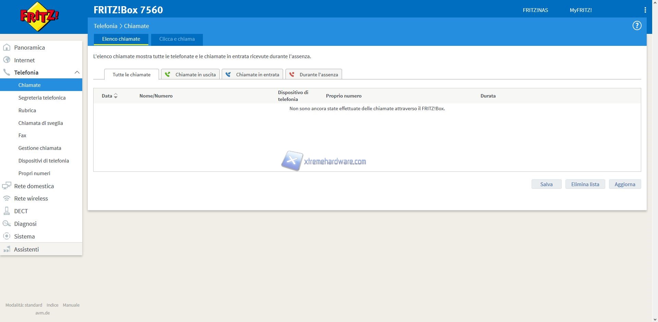Click the Rete wireless wifi icon
Screen dimensions: 658x322
7,198
